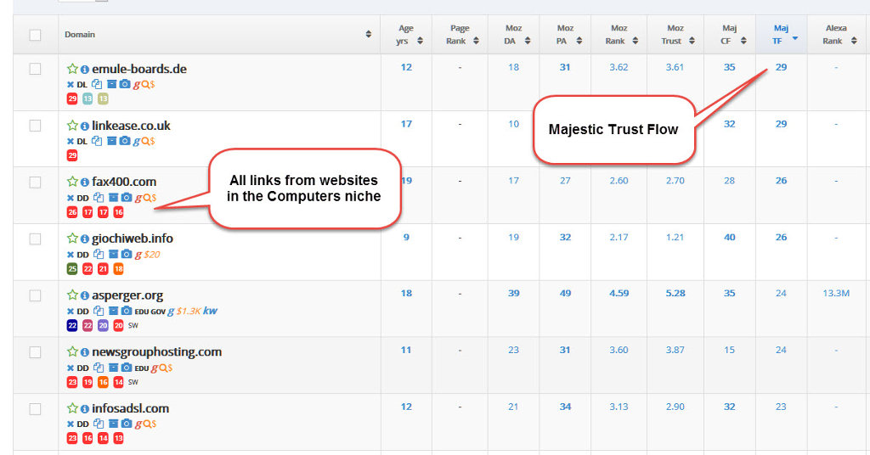The width and height of the screenshot is (870, 455).
Task: Click Moz Rank value 3.13 for infosadsl.com
Action: click(x=619, y=407)
